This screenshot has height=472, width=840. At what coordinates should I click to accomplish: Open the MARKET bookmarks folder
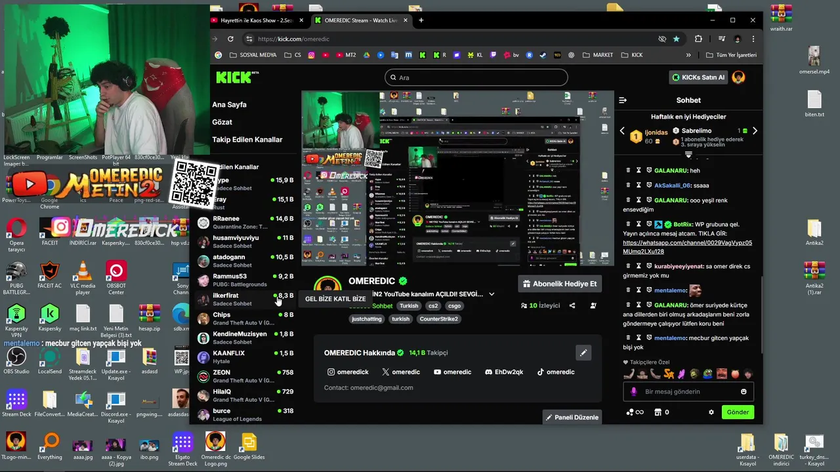598,55
